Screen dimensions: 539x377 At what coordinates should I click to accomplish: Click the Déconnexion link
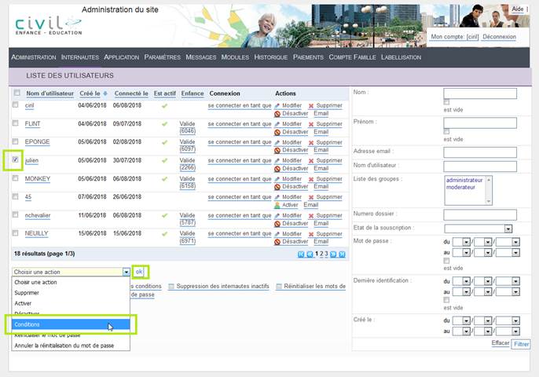(x=500, y=37)
